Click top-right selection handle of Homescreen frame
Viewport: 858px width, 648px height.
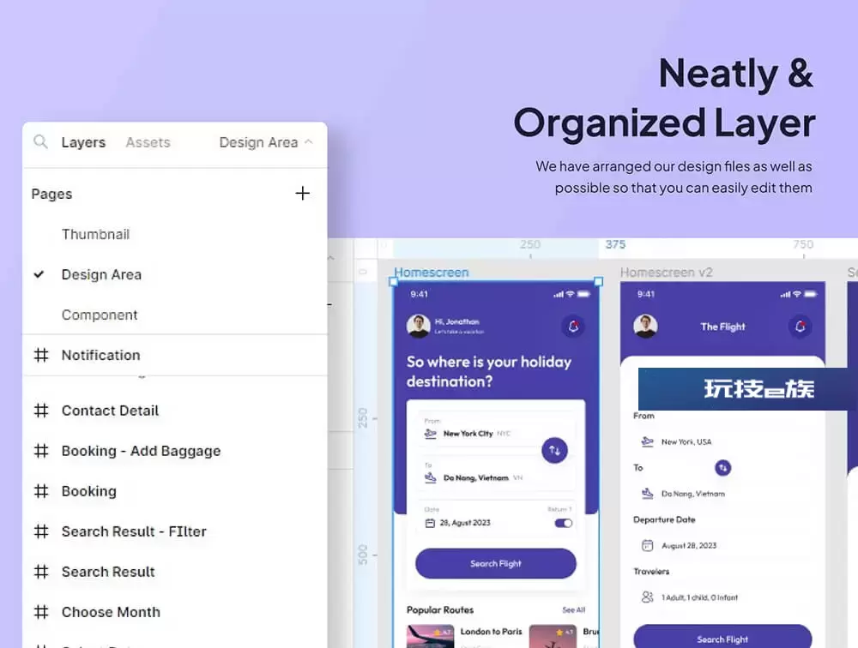pyautogui.click(x=599, y=282)
